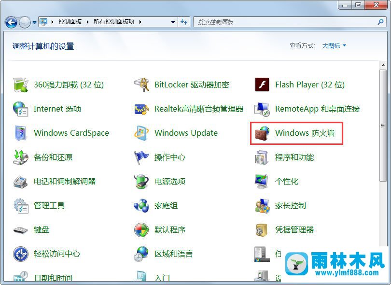This screenshot has height=285, width=391.
Task: Open the Windows 防火墙 brick wall icon
Action: pos(262,133)
